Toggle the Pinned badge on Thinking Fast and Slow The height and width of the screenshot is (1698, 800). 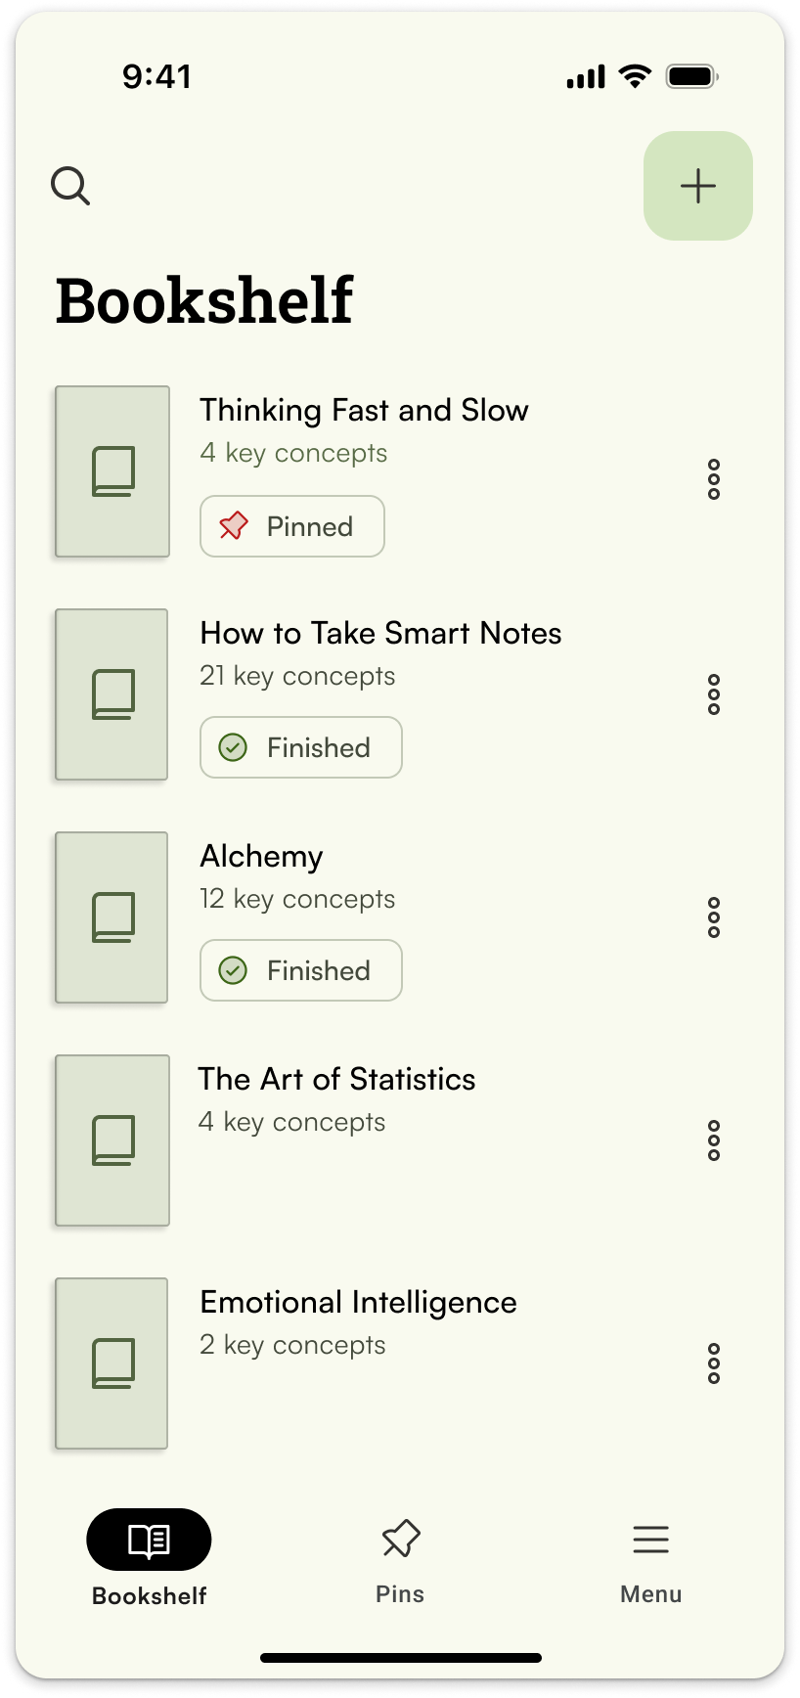[291, 526]
